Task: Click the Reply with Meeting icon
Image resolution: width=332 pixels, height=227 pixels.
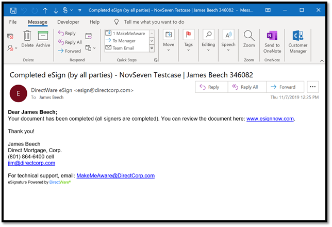Action: [89, 36]
